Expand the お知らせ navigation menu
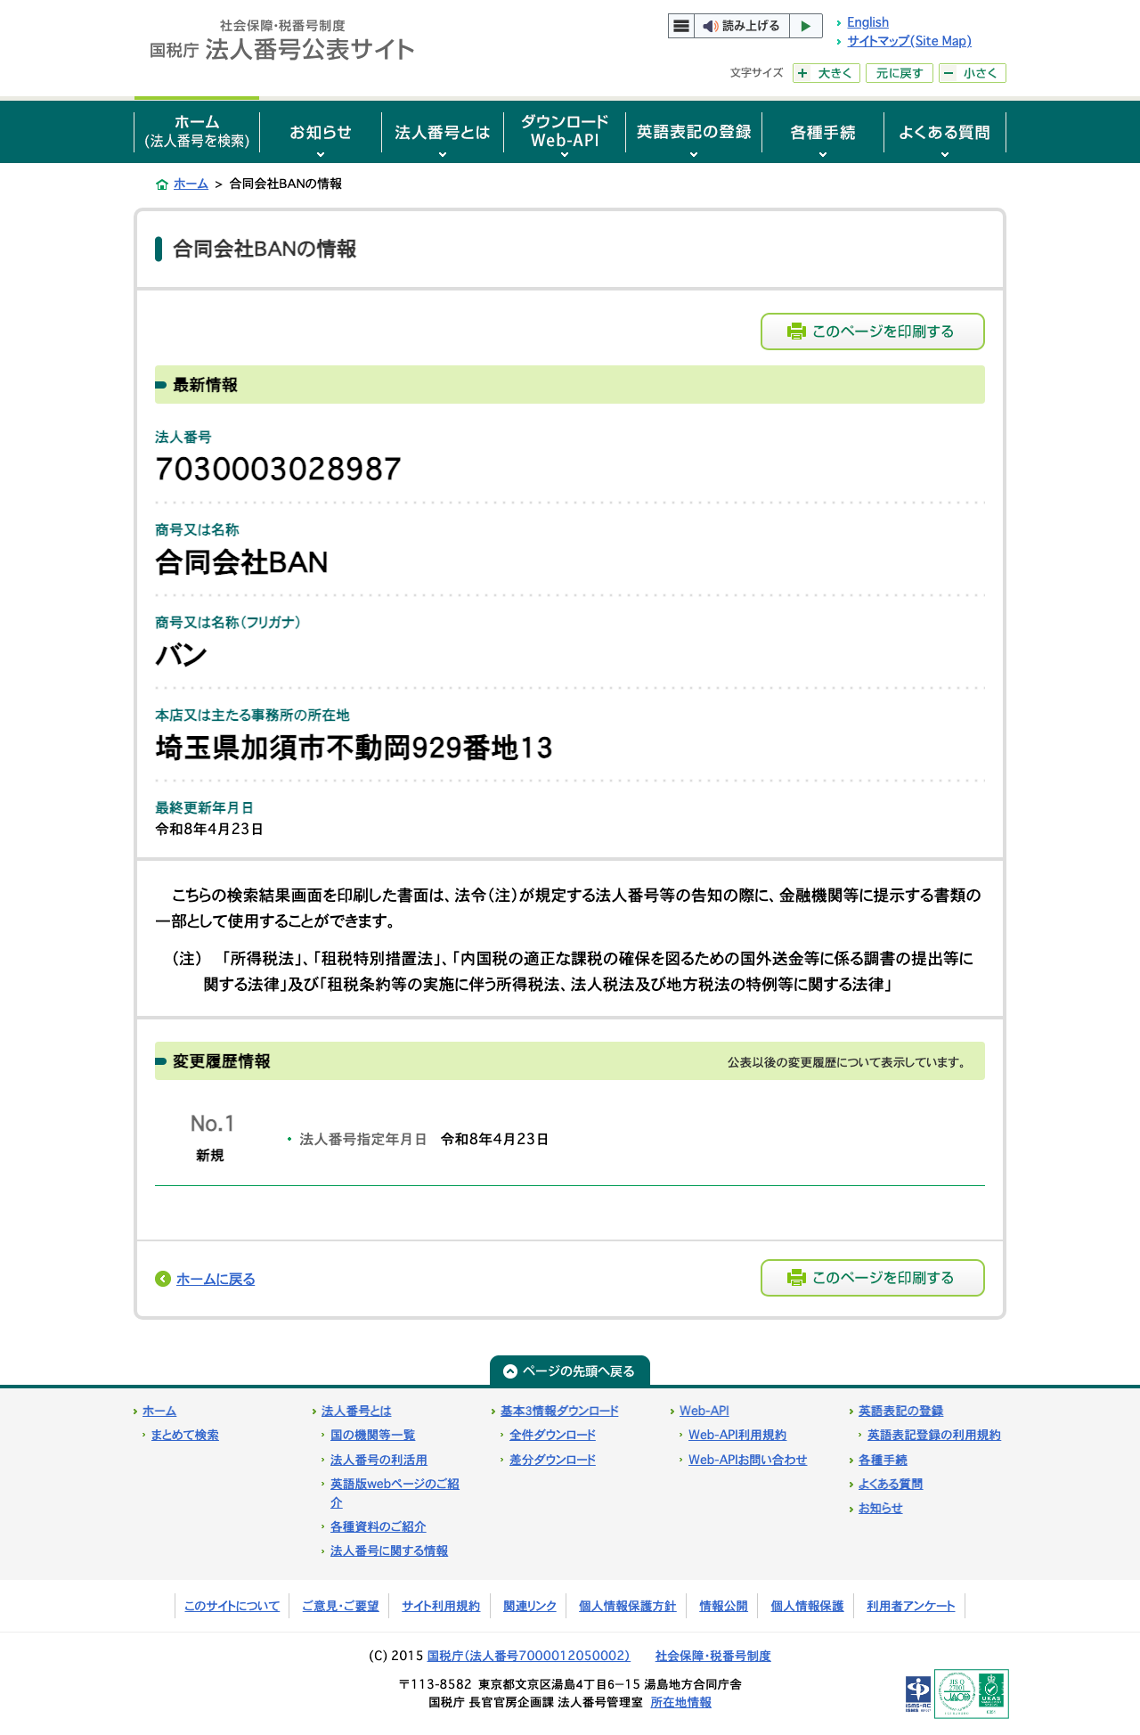Viewport: 1140px width, 1735px height. (321, 132)
